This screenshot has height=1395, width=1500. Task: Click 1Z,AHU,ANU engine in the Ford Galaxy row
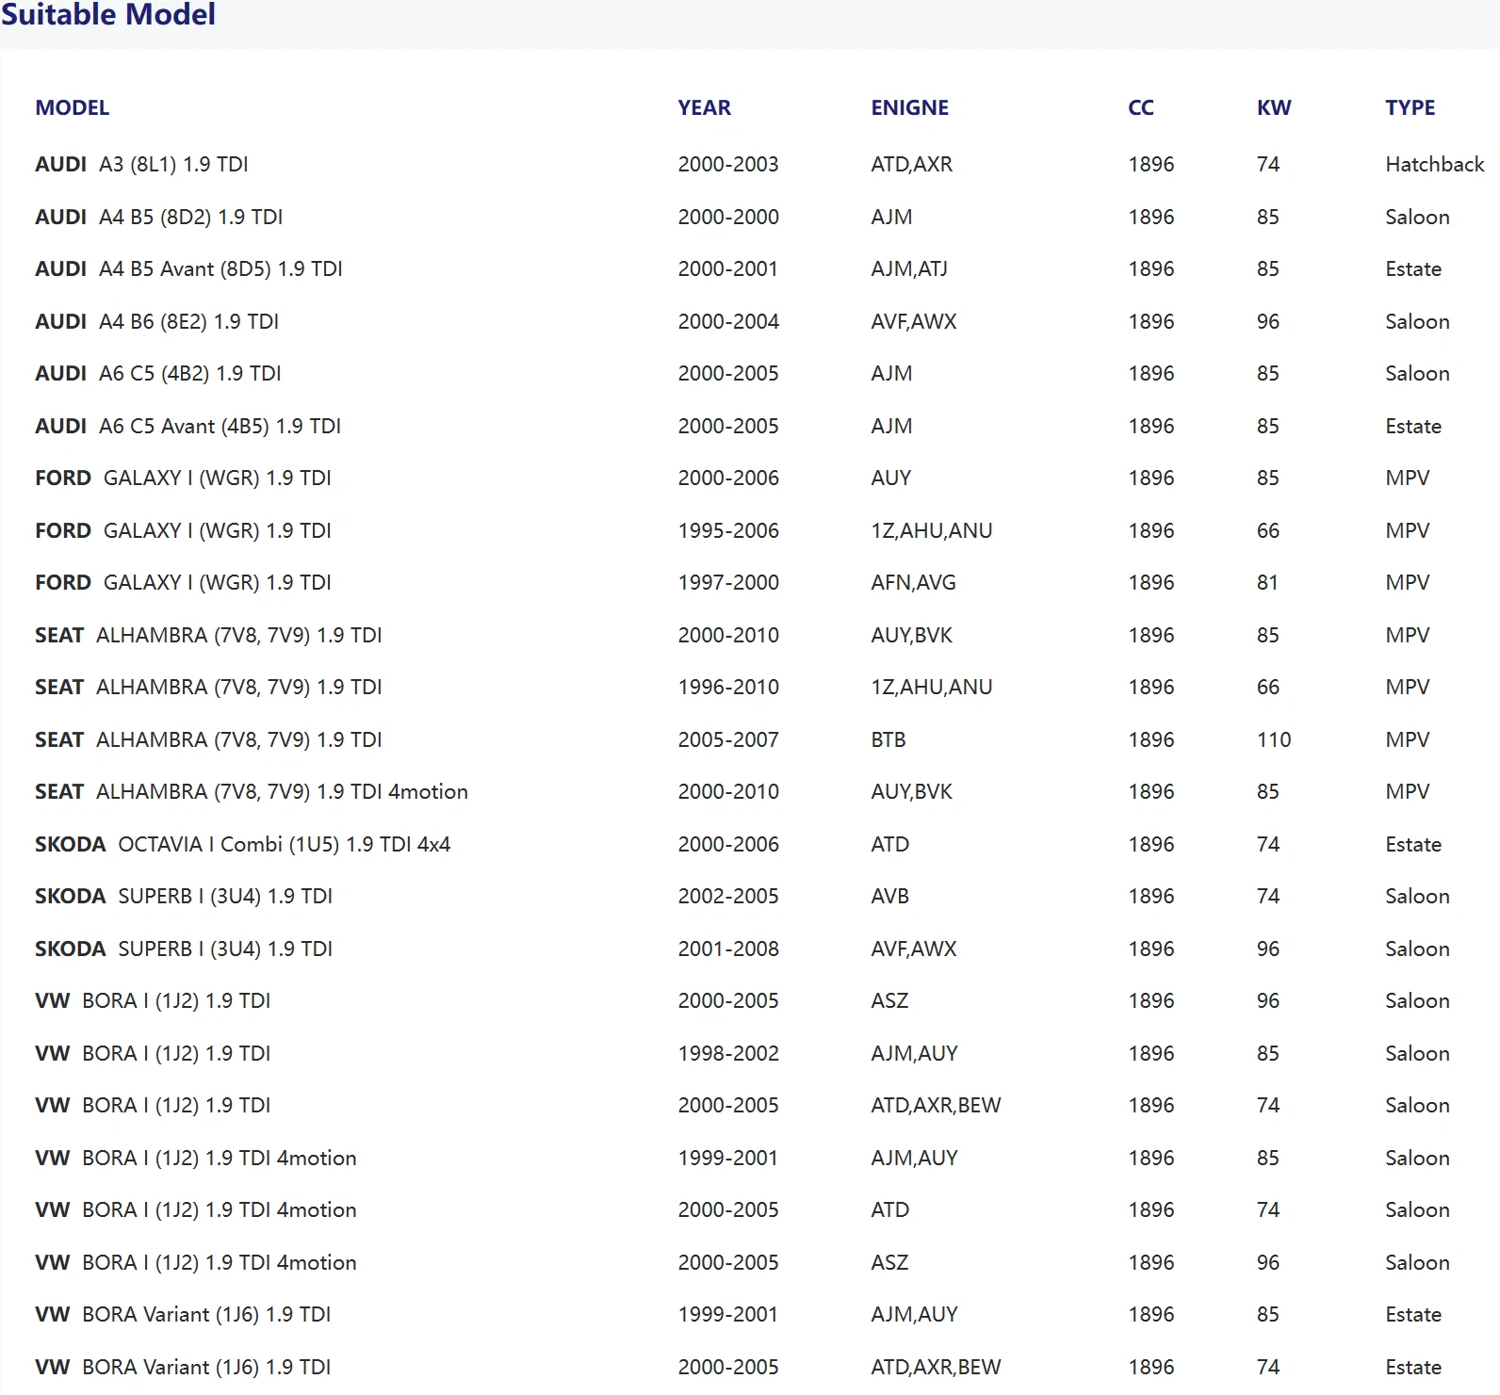(932, 530)
